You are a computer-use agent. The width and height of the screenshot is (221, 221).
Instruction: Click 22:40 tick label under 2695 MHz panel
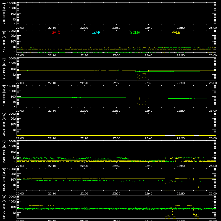148,138
